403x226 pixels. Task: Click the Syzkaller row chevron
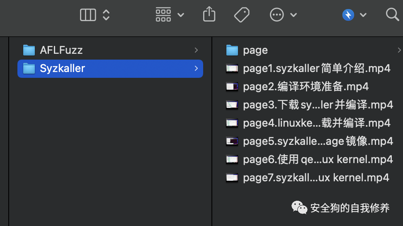196,68
